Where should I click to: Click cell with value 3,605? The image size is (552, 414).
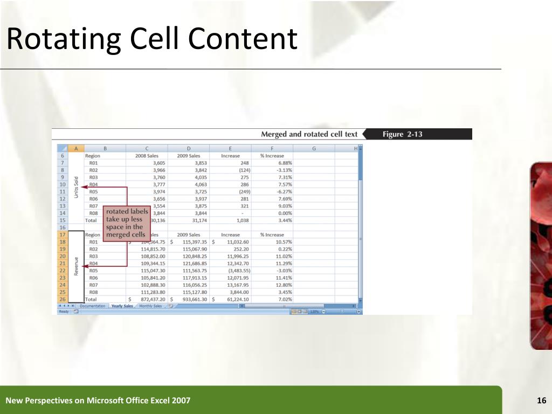147,163
